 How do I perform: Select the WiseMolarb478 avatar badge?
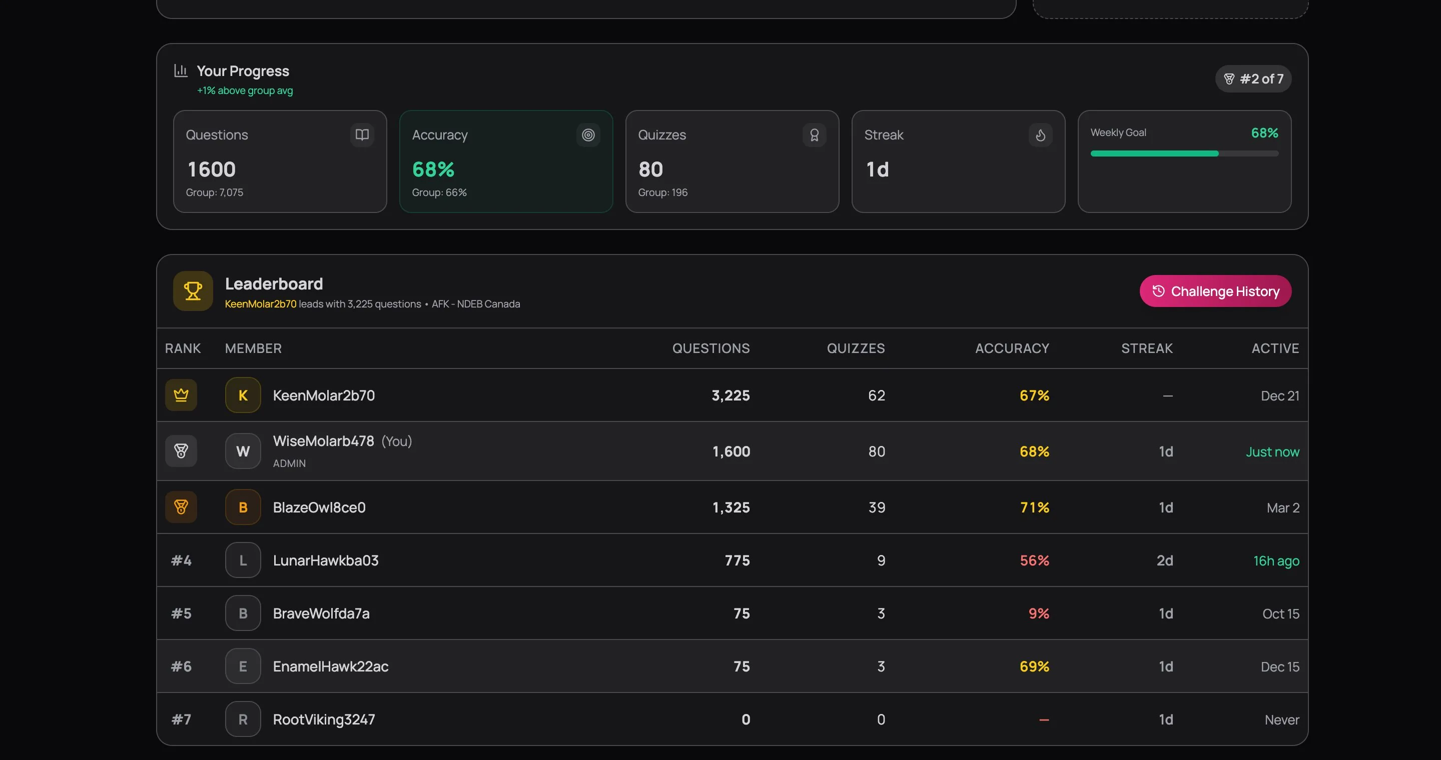coord(243,451)
